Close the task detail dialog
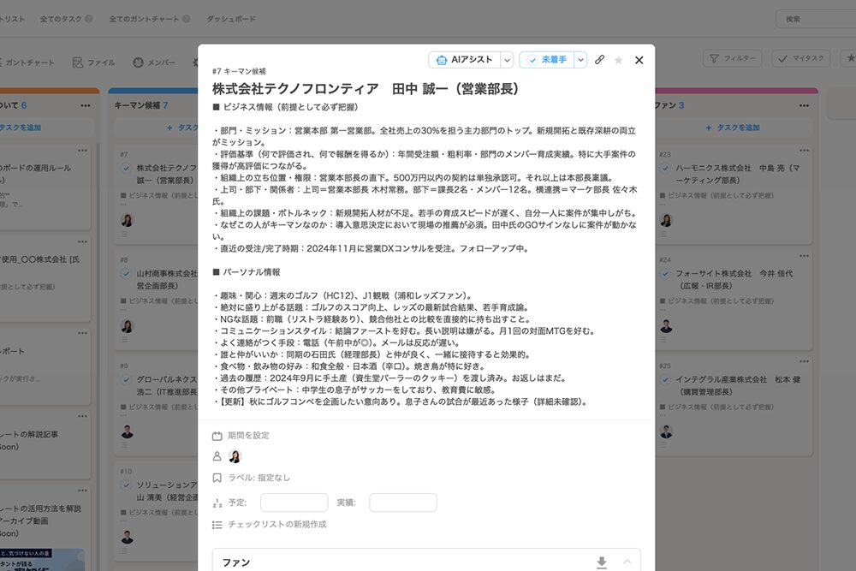This screenshot has width=856, height=571. [639, 60]
